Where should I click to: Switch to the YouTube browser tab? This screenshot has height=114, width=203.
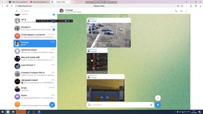coord(39,2)
